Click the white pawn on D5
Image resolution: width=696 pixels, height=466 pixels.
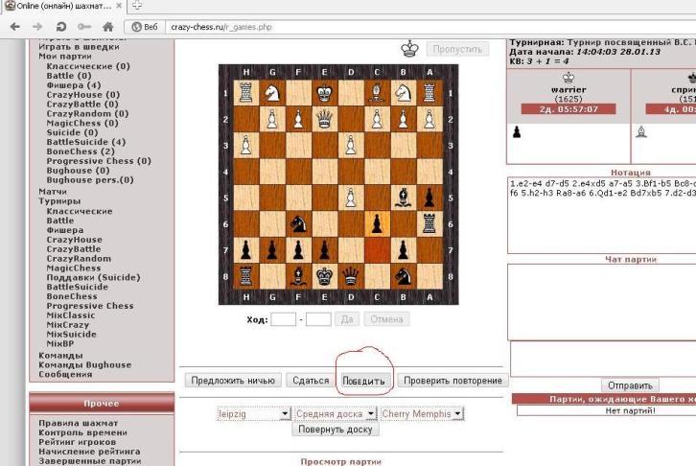(x=352, y=198)
